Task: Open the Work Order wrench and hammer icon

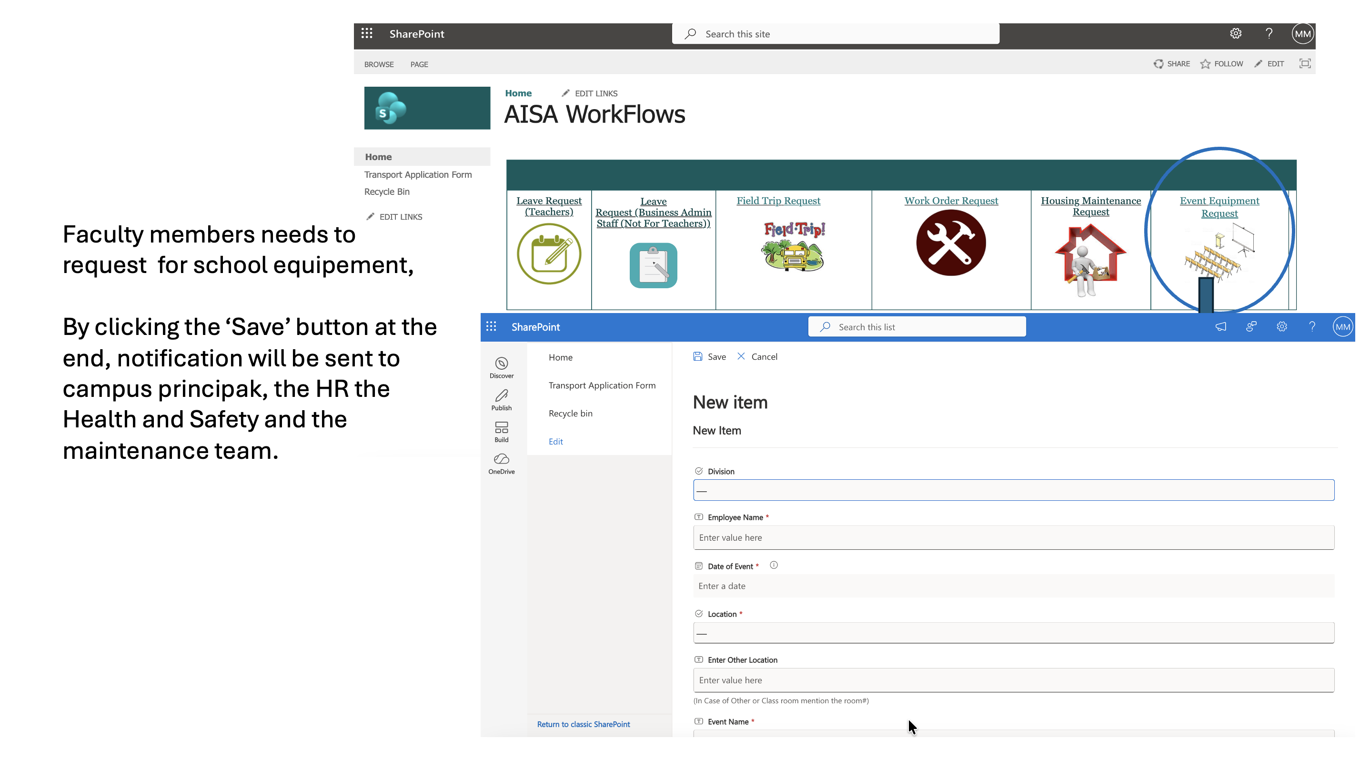Action: click(951, 243)
